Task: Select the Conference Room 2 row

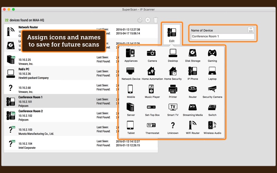Action: (81, 115)
